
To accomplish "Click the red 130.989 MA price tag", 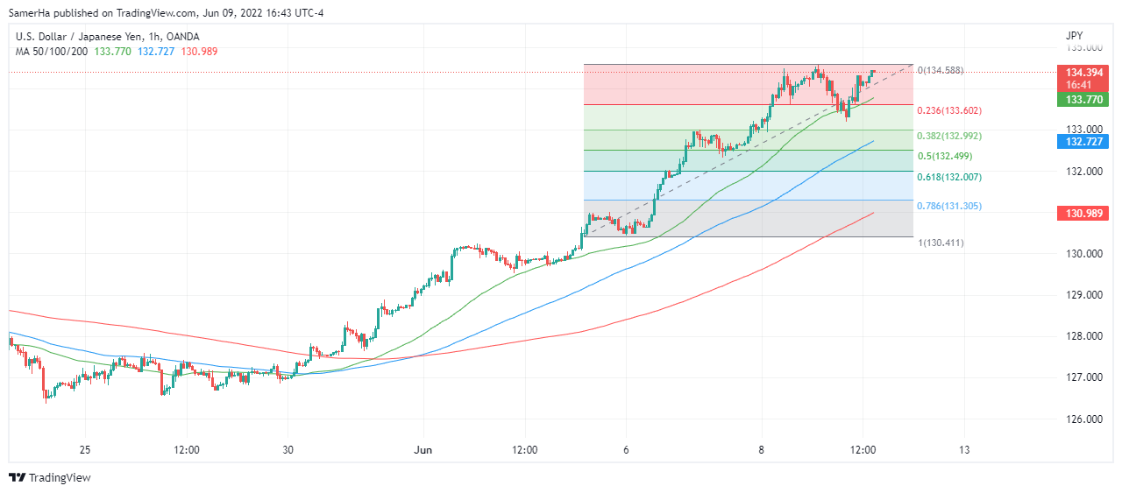I will [1083, 213].
